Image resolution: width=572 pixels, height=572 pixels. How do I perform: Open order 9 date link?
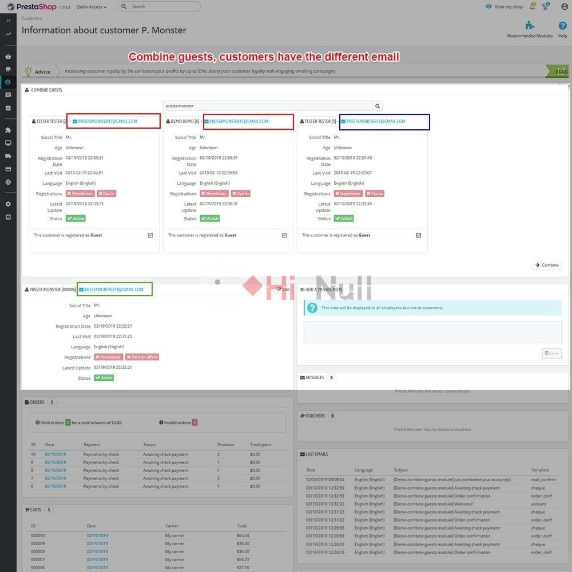coord(55,463)
